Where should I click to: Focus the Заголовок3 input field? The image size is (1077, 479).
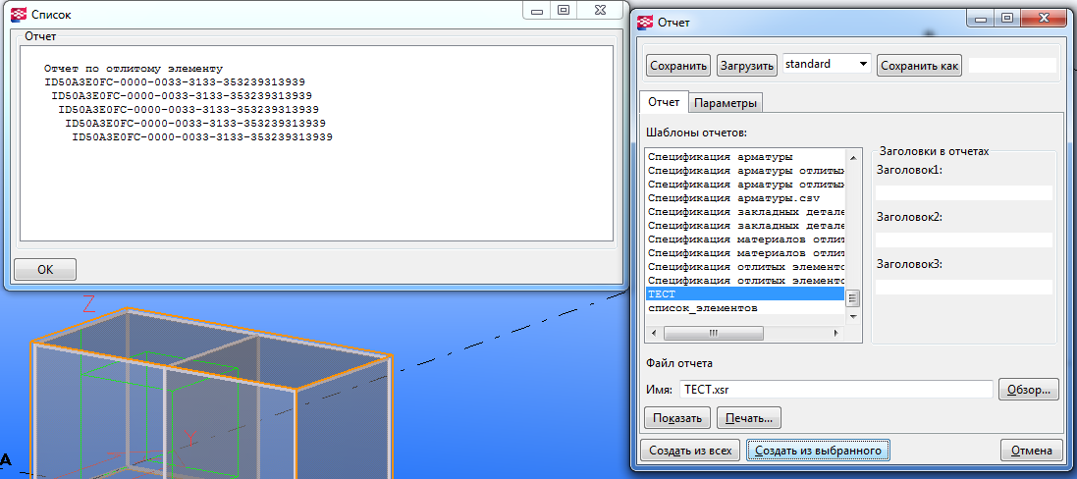tap(964, 287)
